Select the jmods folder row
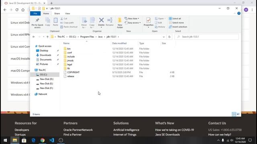This screenshot has height=144, width=257. (x=119, y=60)
